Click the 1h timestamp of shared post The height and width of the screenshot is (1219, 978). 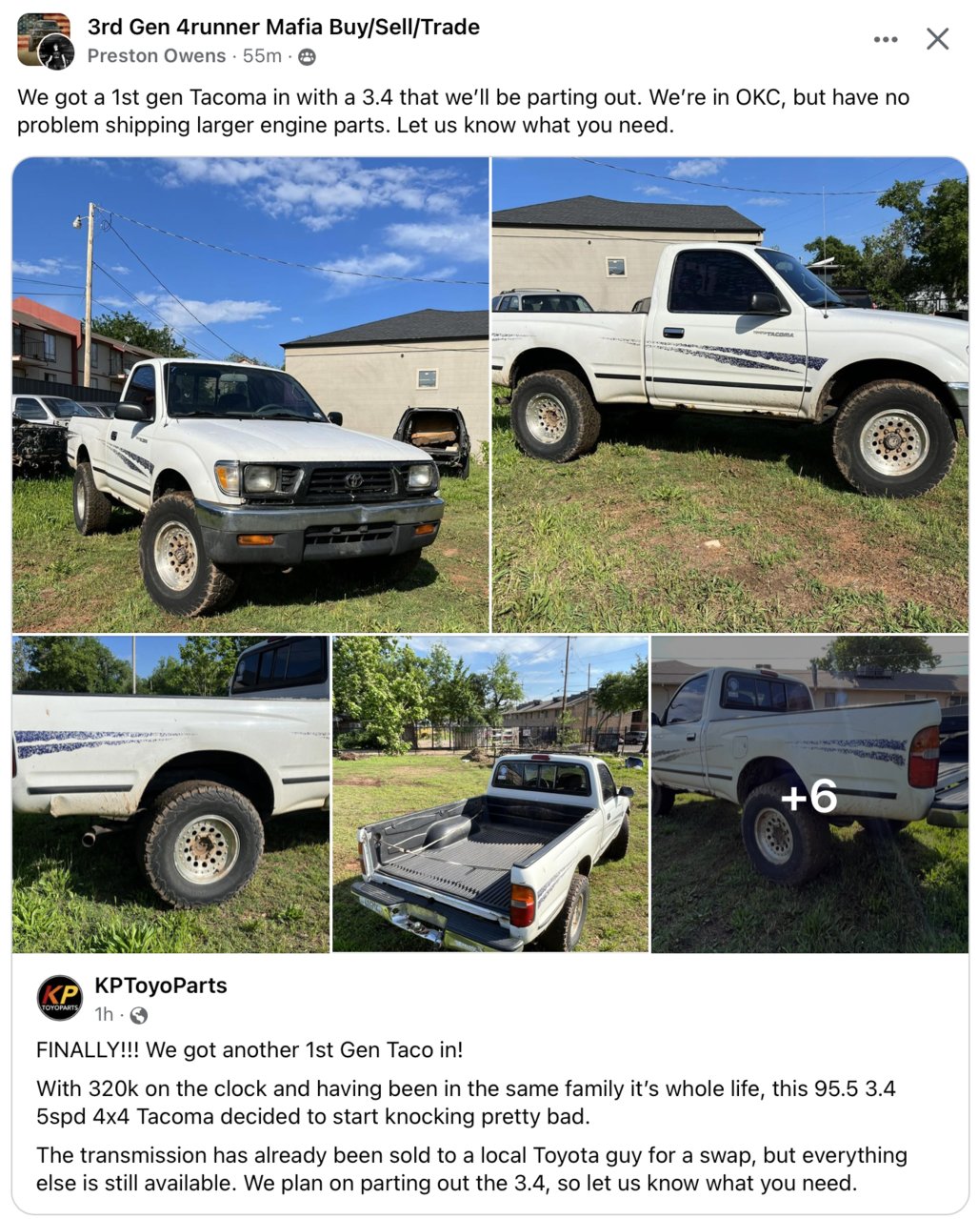104,1014
